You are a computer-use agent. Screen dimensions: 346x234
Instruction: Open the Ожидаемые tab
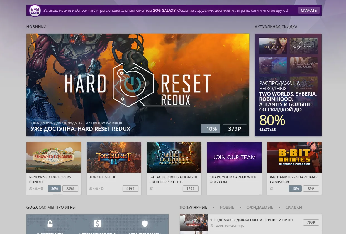click(260, 207)
